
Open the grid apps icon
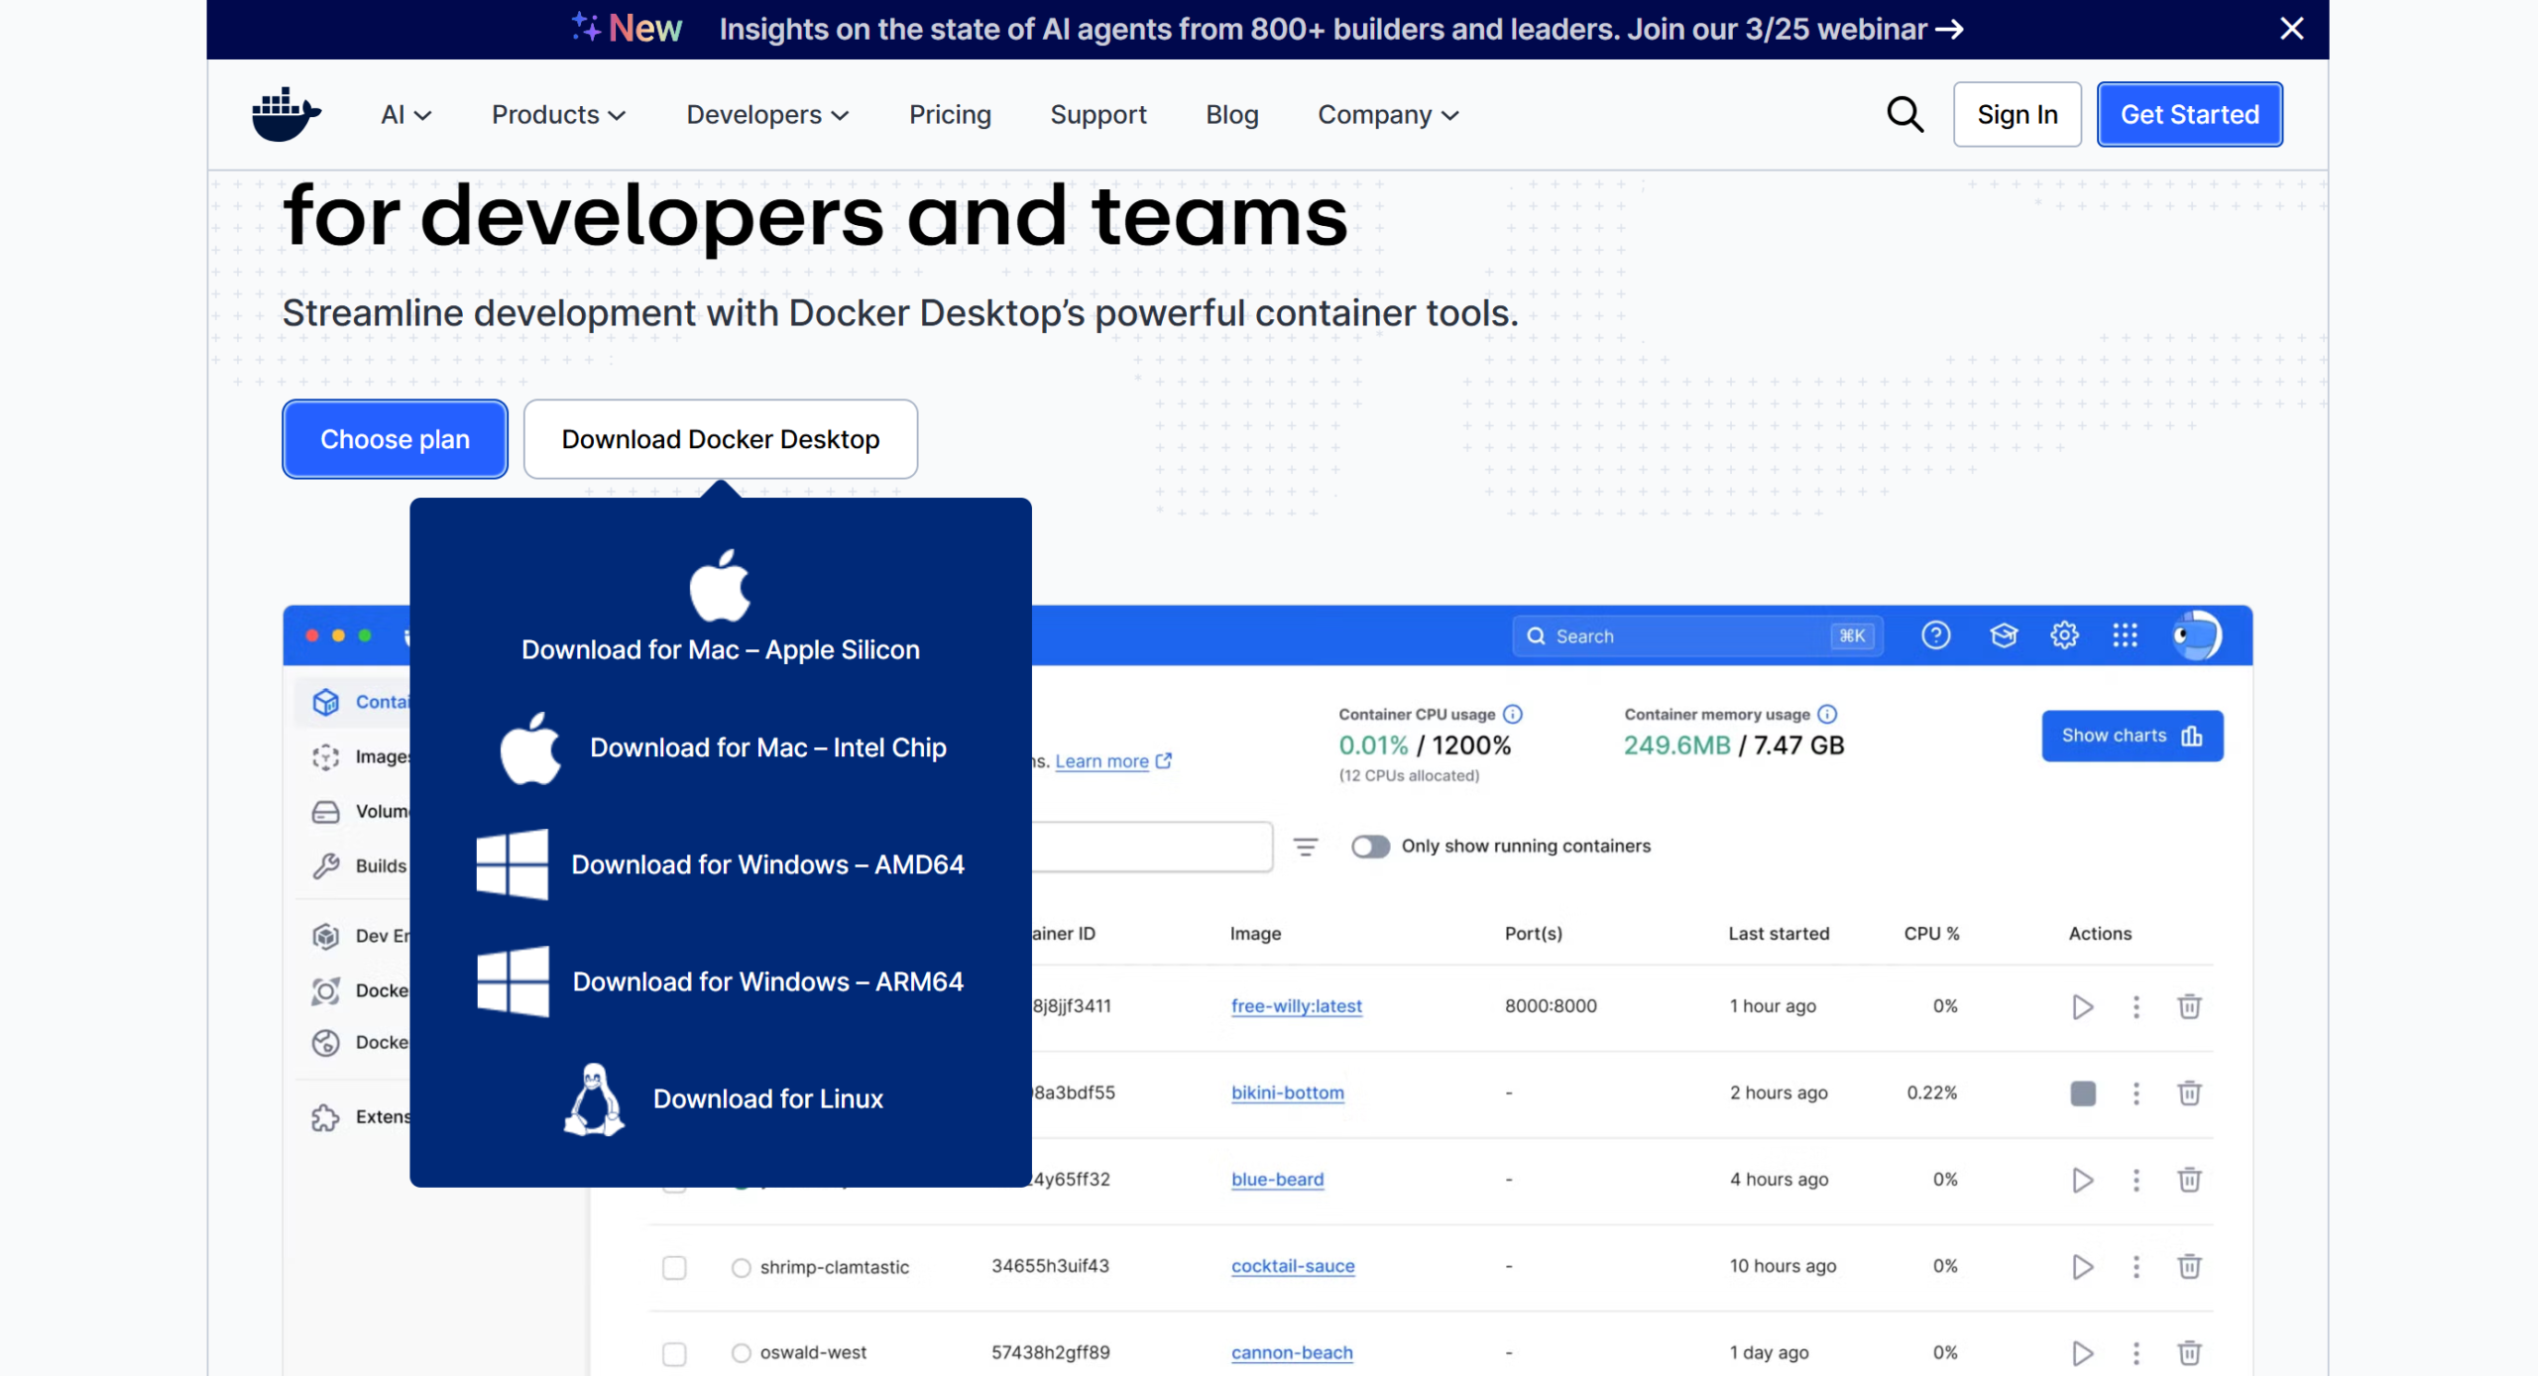(2125, 635)
